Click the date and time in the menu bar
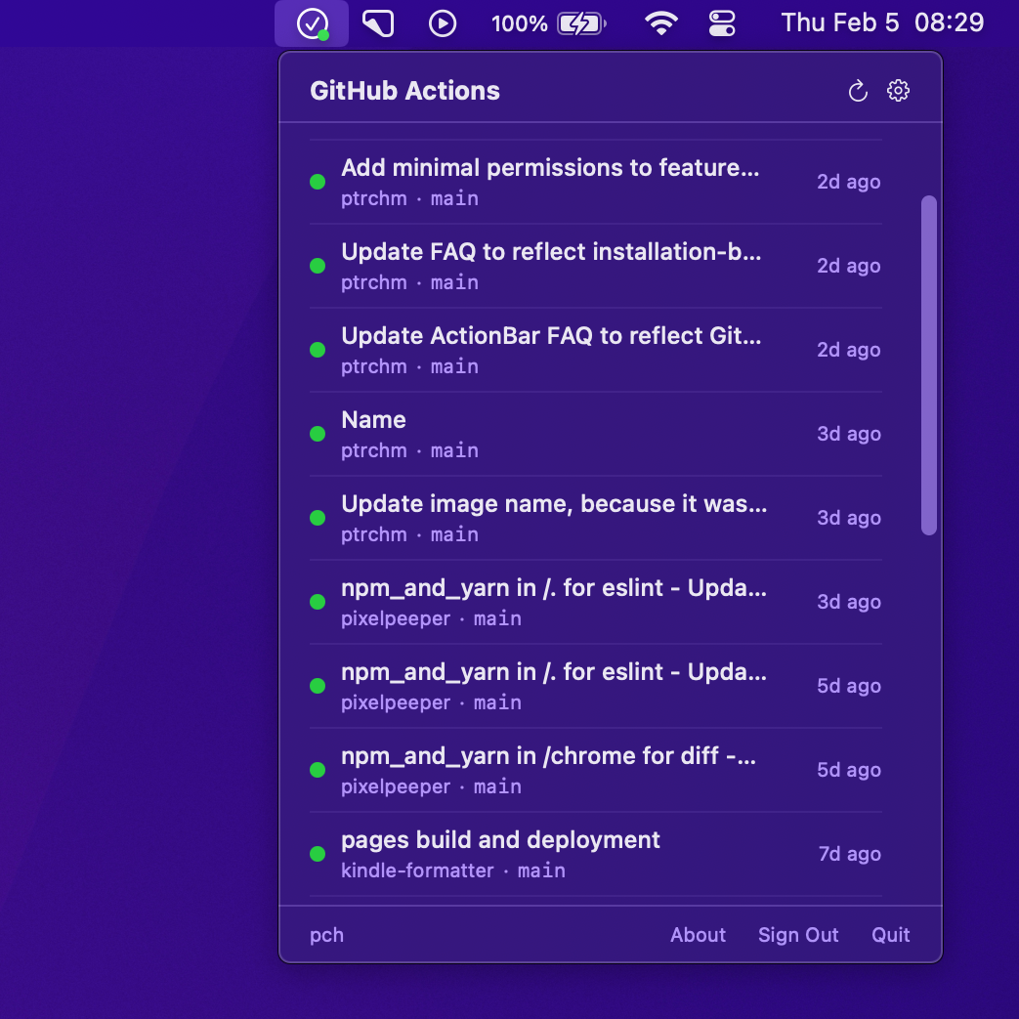The image size is (1019, 1019). (880, 22)
